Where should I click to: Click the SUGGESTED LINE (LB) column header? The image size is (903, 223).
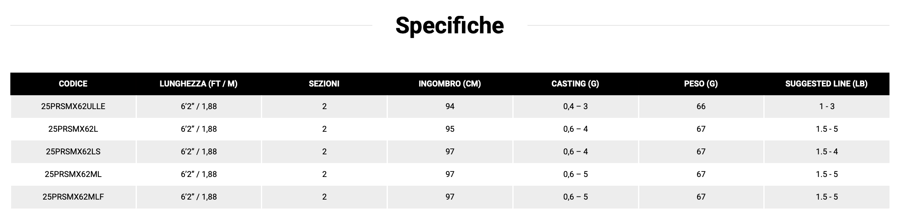pyautogui.click(x=826, y=84)
